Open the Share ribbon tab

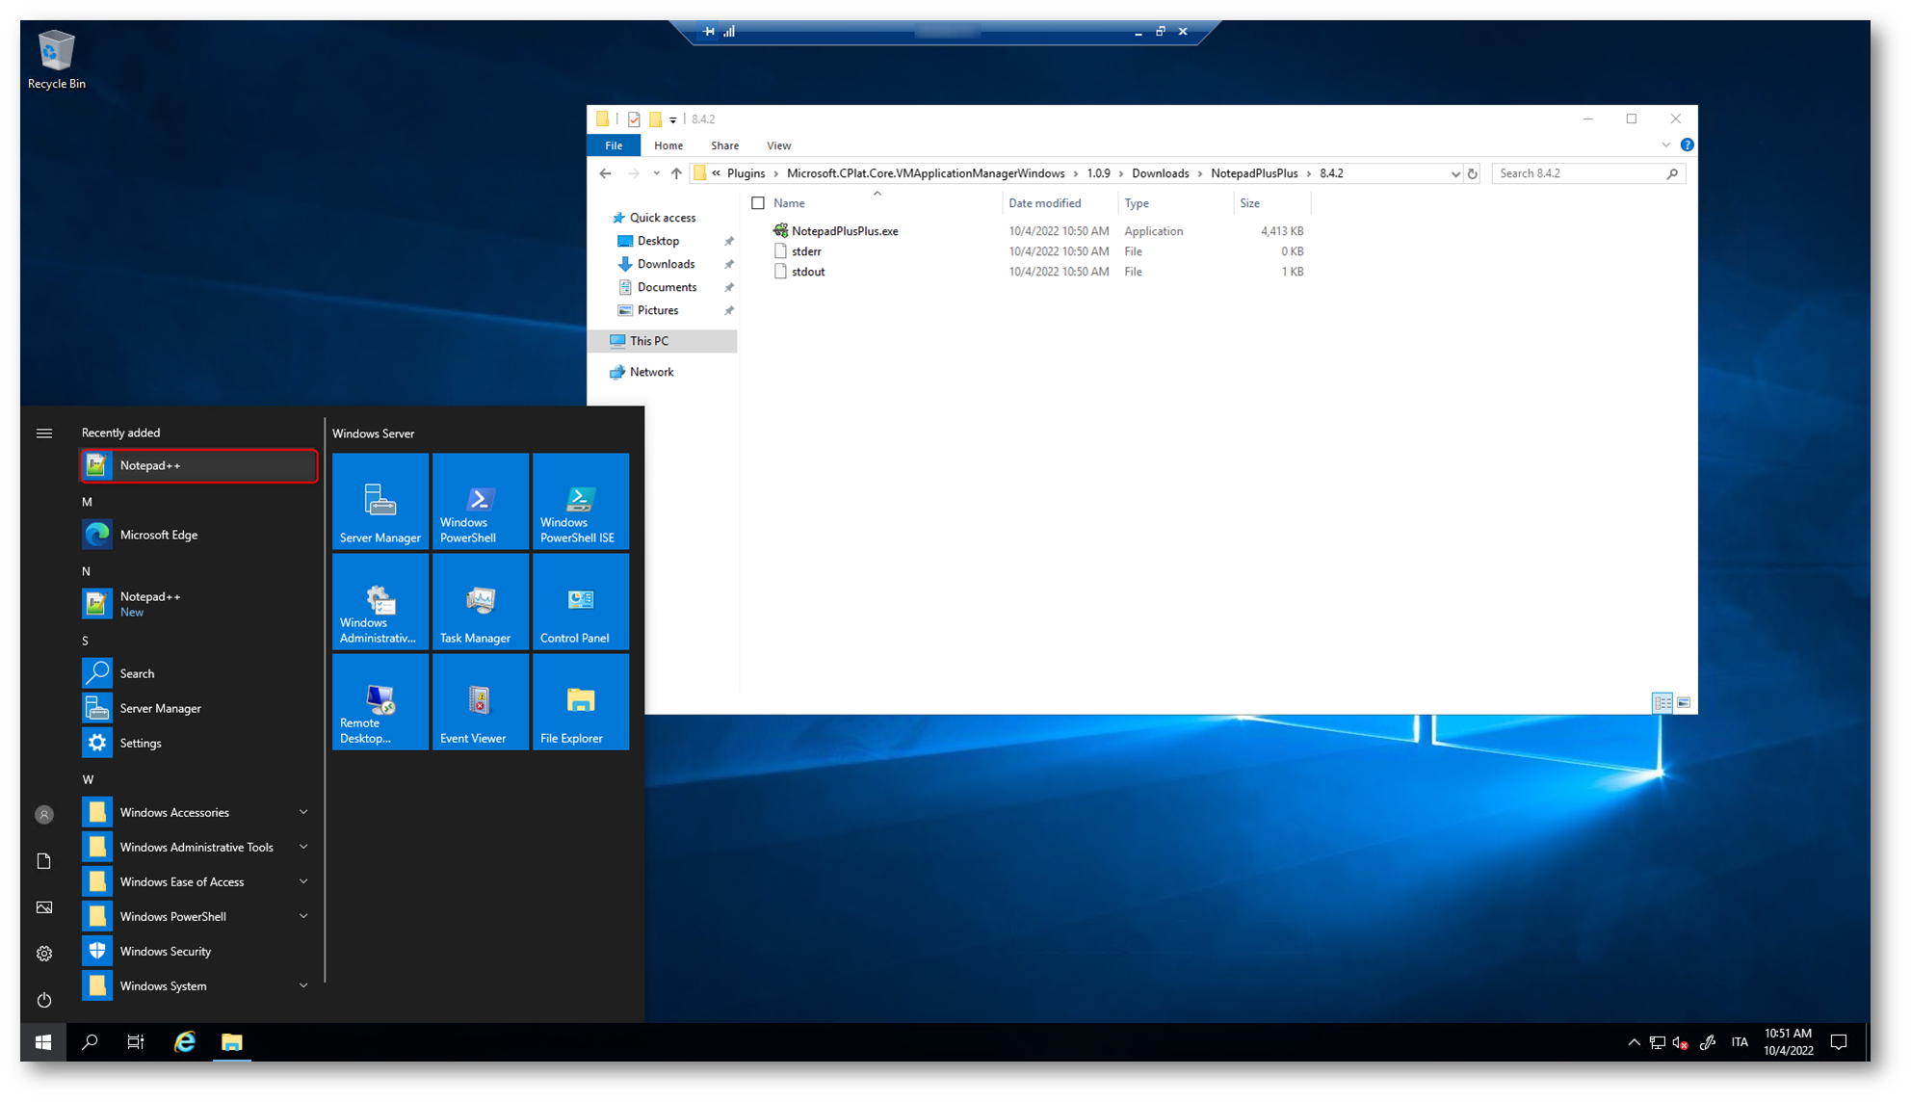tap(724, 145)
